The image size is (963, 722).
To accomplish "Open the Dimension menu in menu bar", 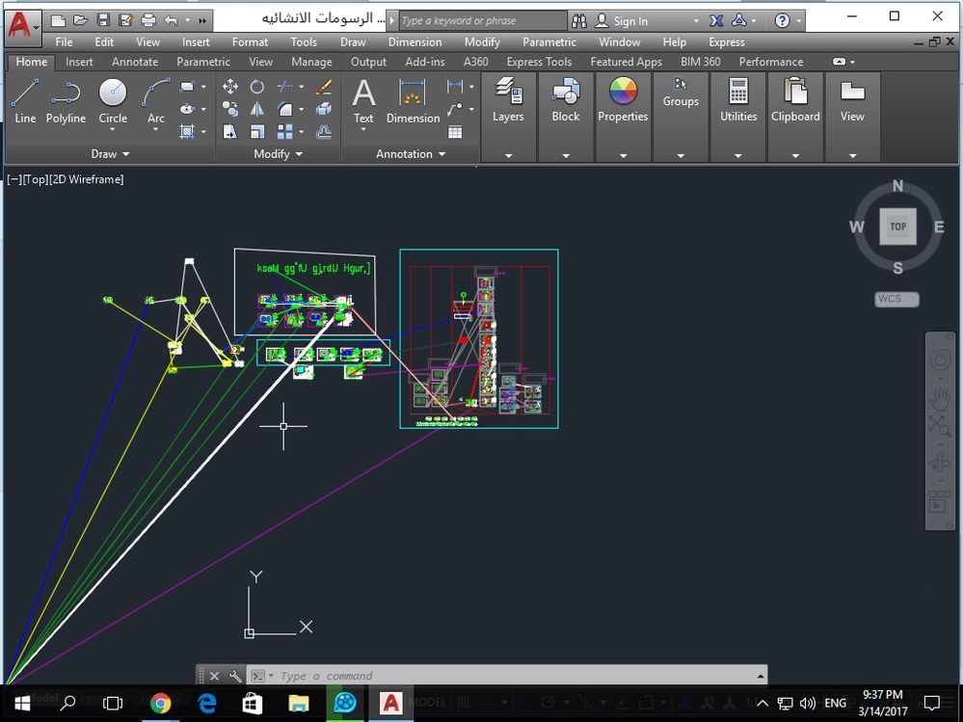I will (x=415, y=42).
